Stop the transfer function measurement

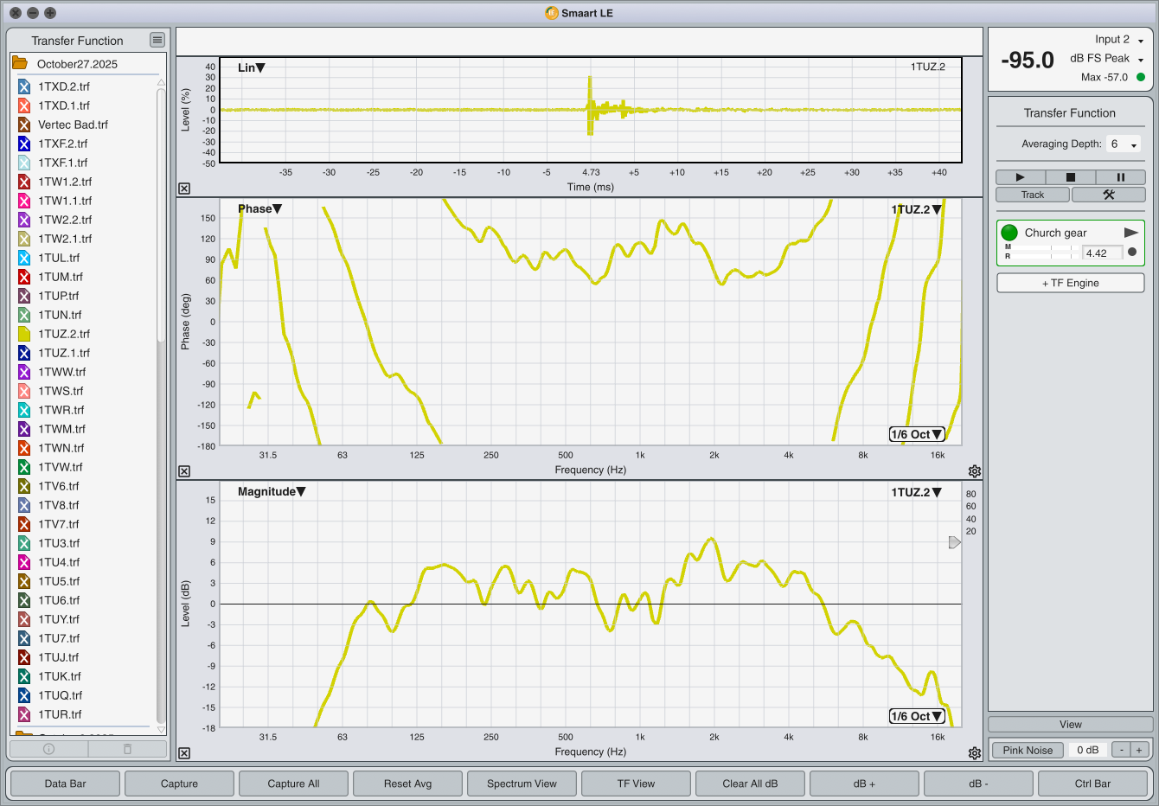[1070, 177]
